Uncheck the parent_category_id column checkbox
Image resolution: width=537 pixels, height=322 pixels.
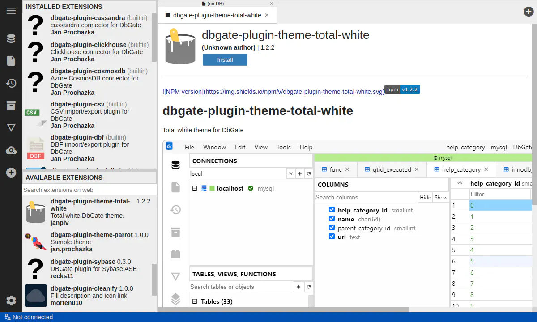332,228
